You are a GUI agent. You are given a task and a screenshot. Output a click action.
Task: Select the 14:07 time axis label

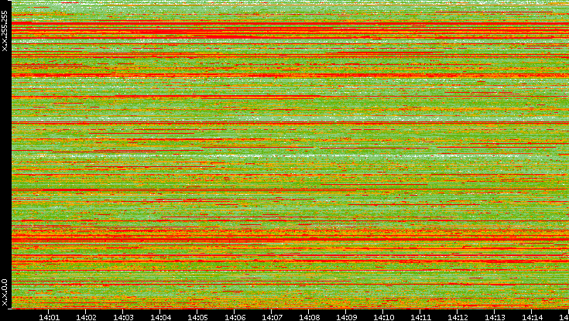[x=272, y=317]
